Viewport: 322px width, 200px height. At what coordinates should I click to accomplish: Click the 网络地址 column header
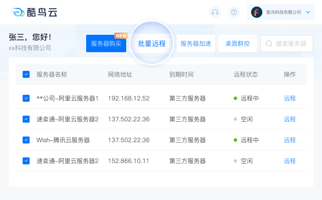(120, 74)
